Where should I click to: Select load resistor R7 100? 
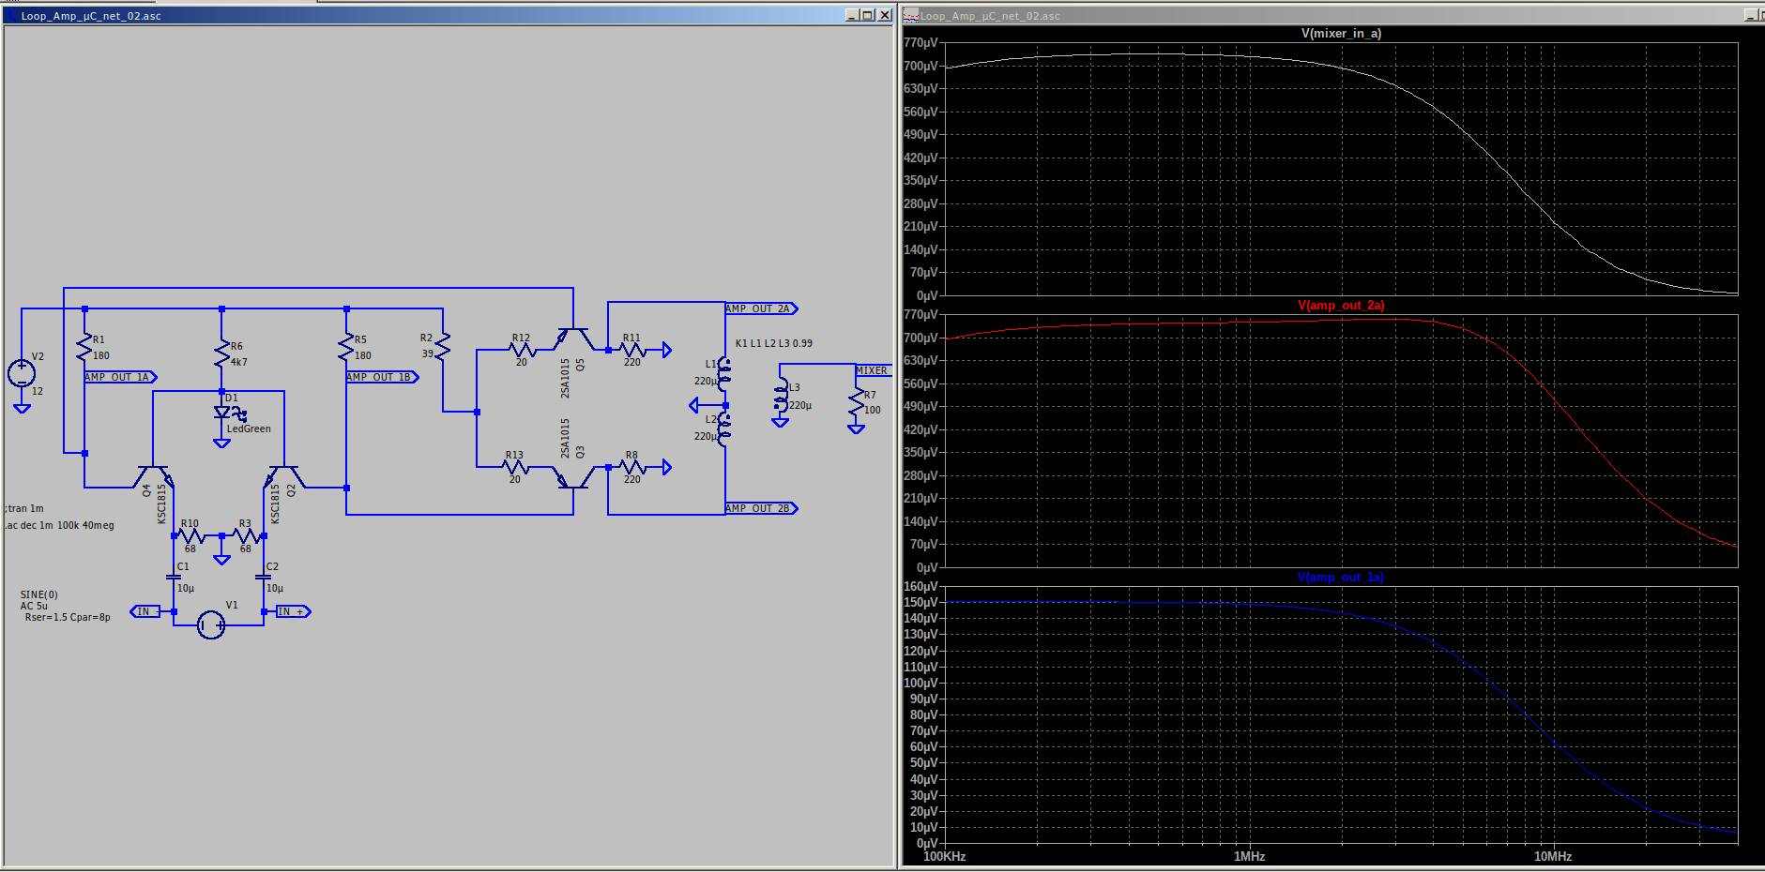[x=856, y=403]
